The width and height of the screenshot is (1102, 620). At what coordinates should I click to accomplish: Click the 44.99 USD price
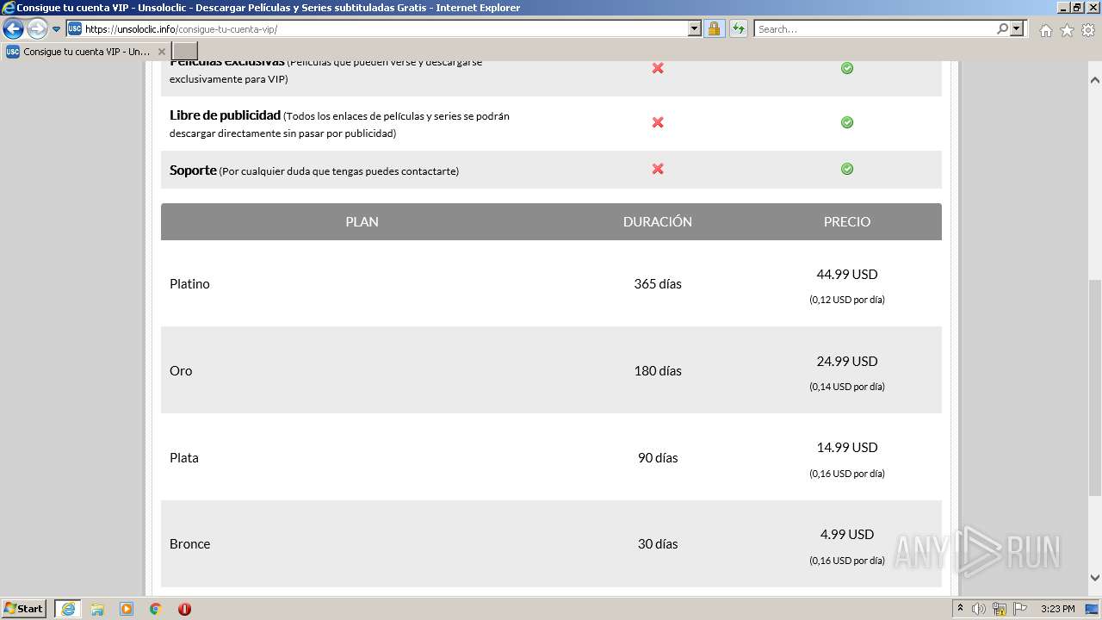coord(847,274)
